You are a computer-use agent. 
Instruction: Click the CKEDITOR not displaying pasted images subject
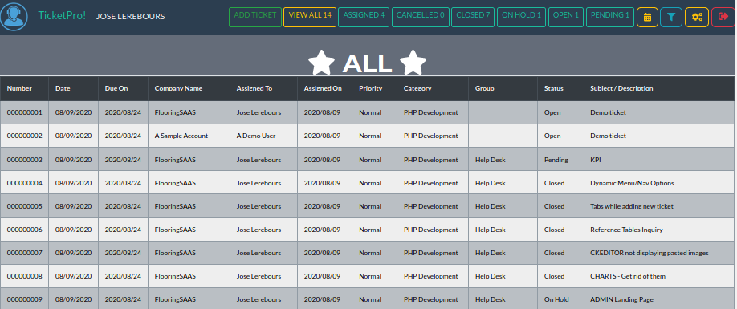point(649,253)
